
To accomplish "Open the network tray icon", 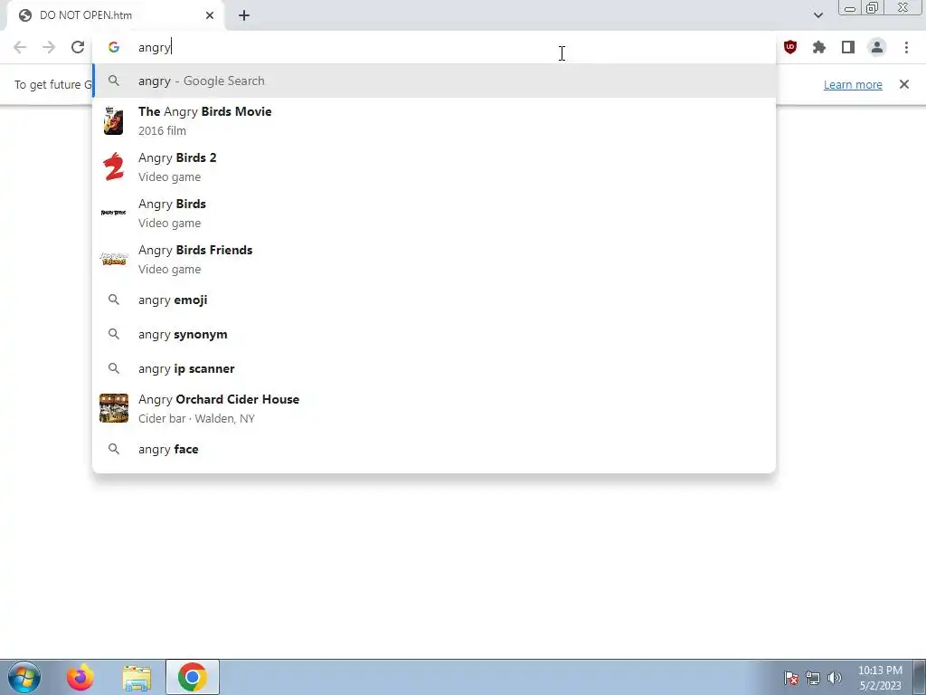I will [813, 678].
